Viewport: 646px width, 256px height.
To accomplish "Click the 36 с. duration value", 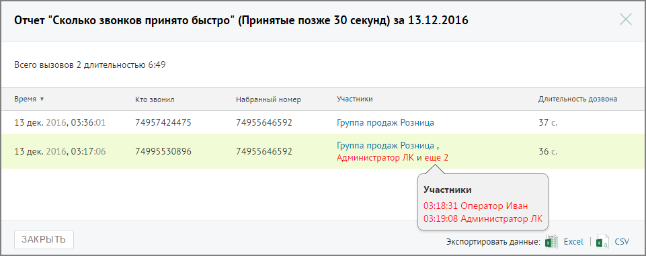I will click(548, 151).
